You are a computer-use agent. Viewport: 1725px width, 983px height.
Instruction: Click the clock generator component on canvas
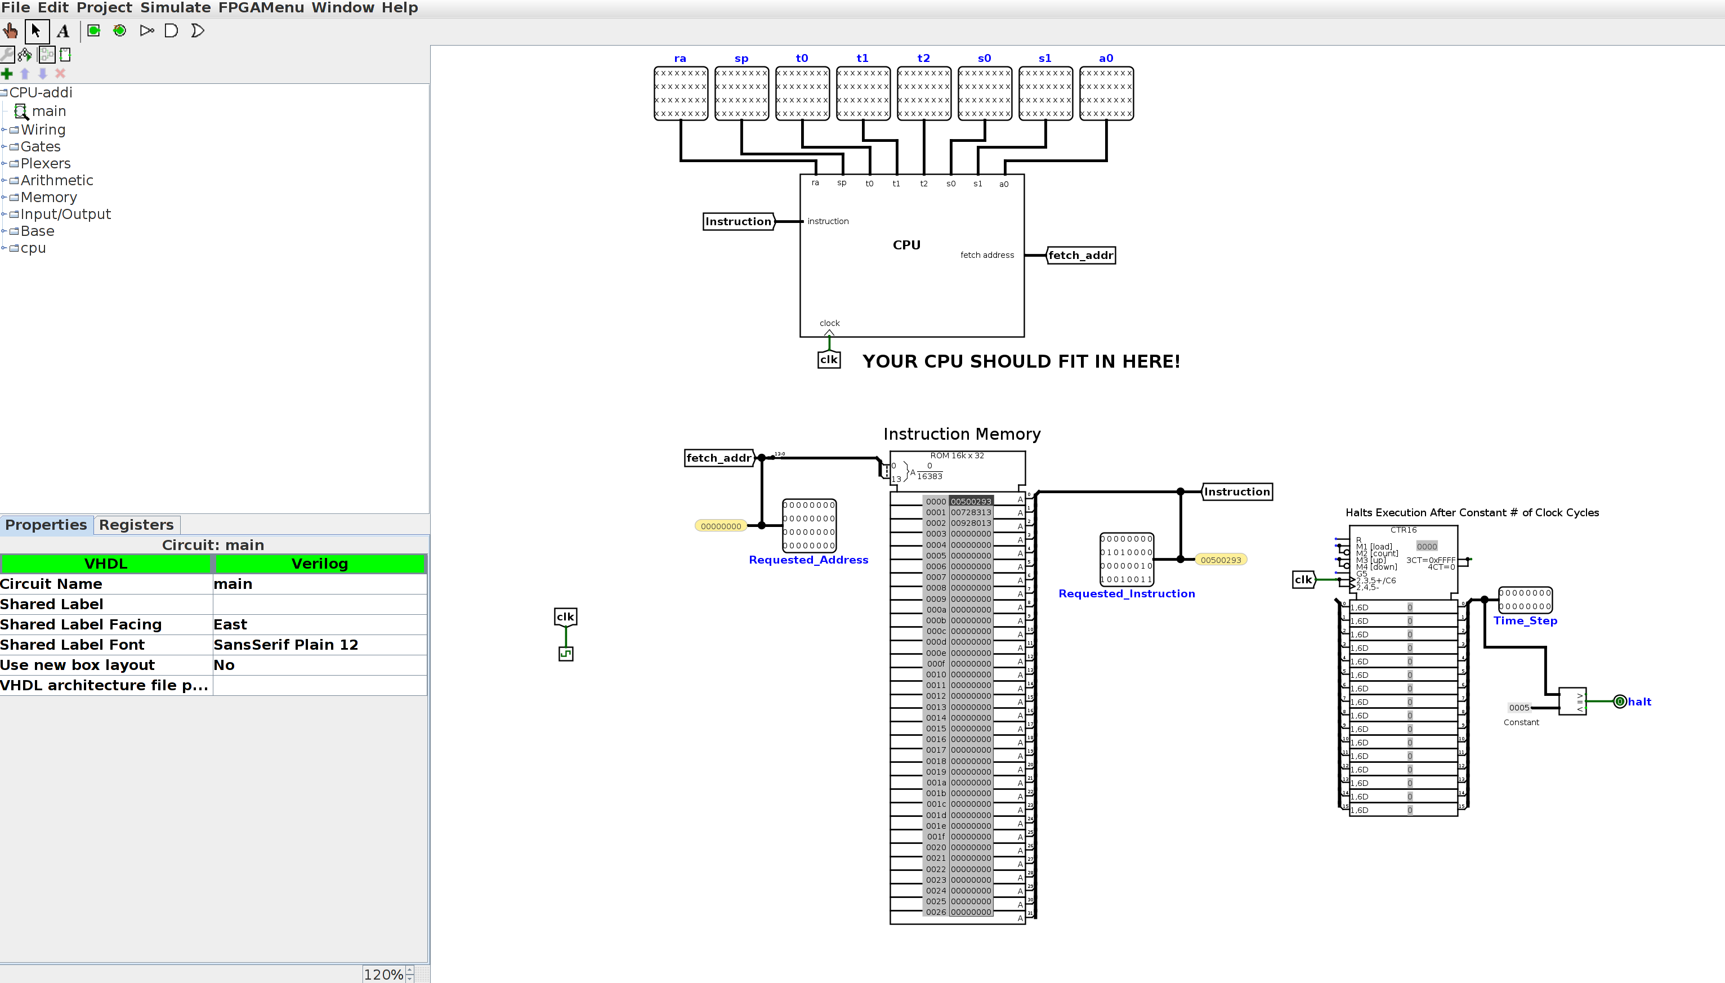tap(566, 654)
